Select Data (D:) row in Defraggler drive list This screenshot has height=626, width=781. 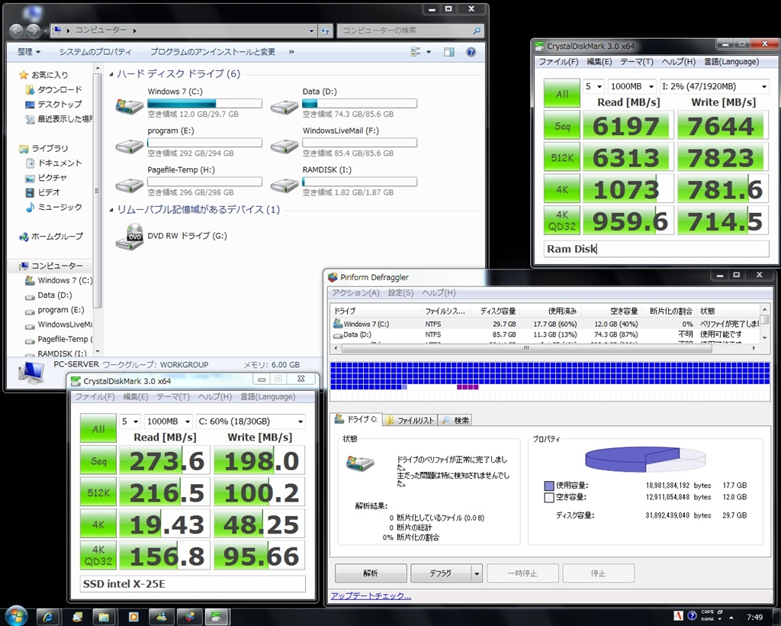(358, 334)
